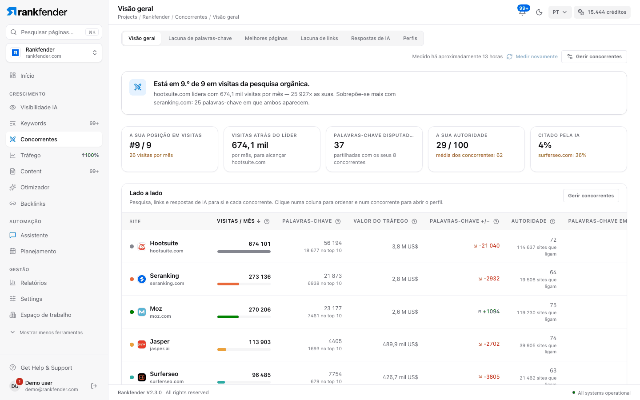Open the notifications bell icon
The width and height of the screenshot is (640, 400).
(522, 12)
